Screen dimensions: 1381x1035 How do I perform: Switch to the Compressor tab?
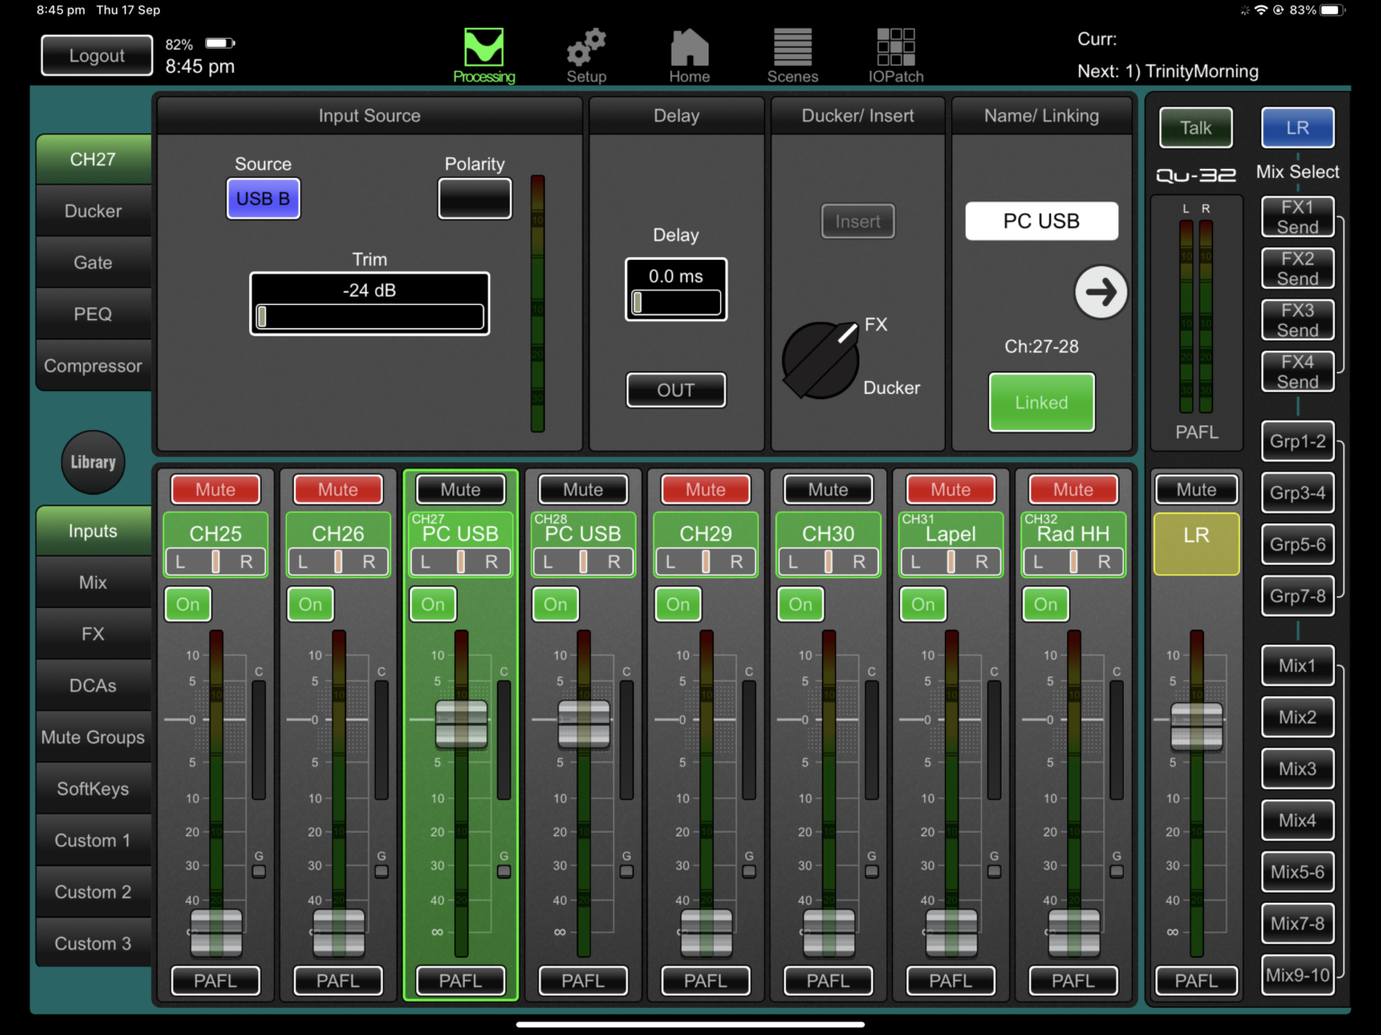(x=93, y=365)
